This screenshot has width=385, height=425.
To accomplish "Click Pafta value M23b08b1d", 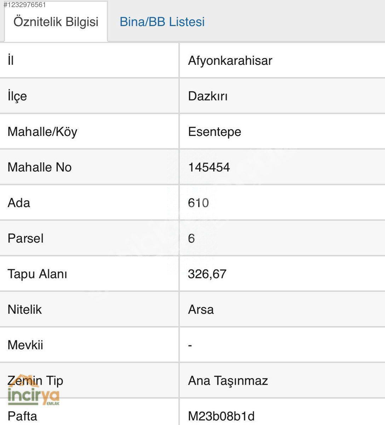I will tap(221, 416).
